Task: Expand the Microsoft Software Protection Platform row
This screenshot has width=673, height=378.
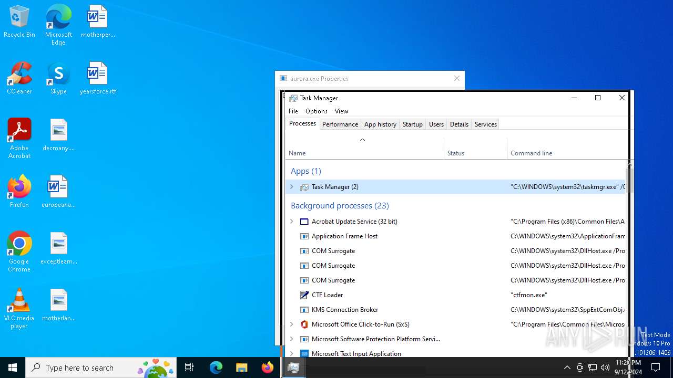Action: tap(292, 339)
